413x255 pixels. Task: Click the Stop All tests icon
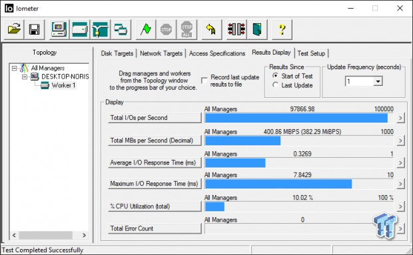coord(187,29)
